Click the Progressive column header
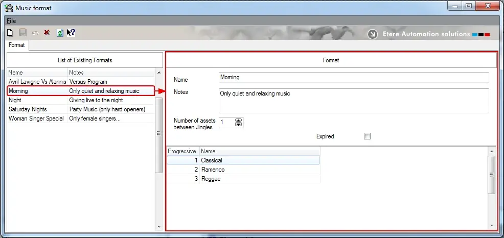The width and height of the screenshot is (504, 238). click(182, 151)
